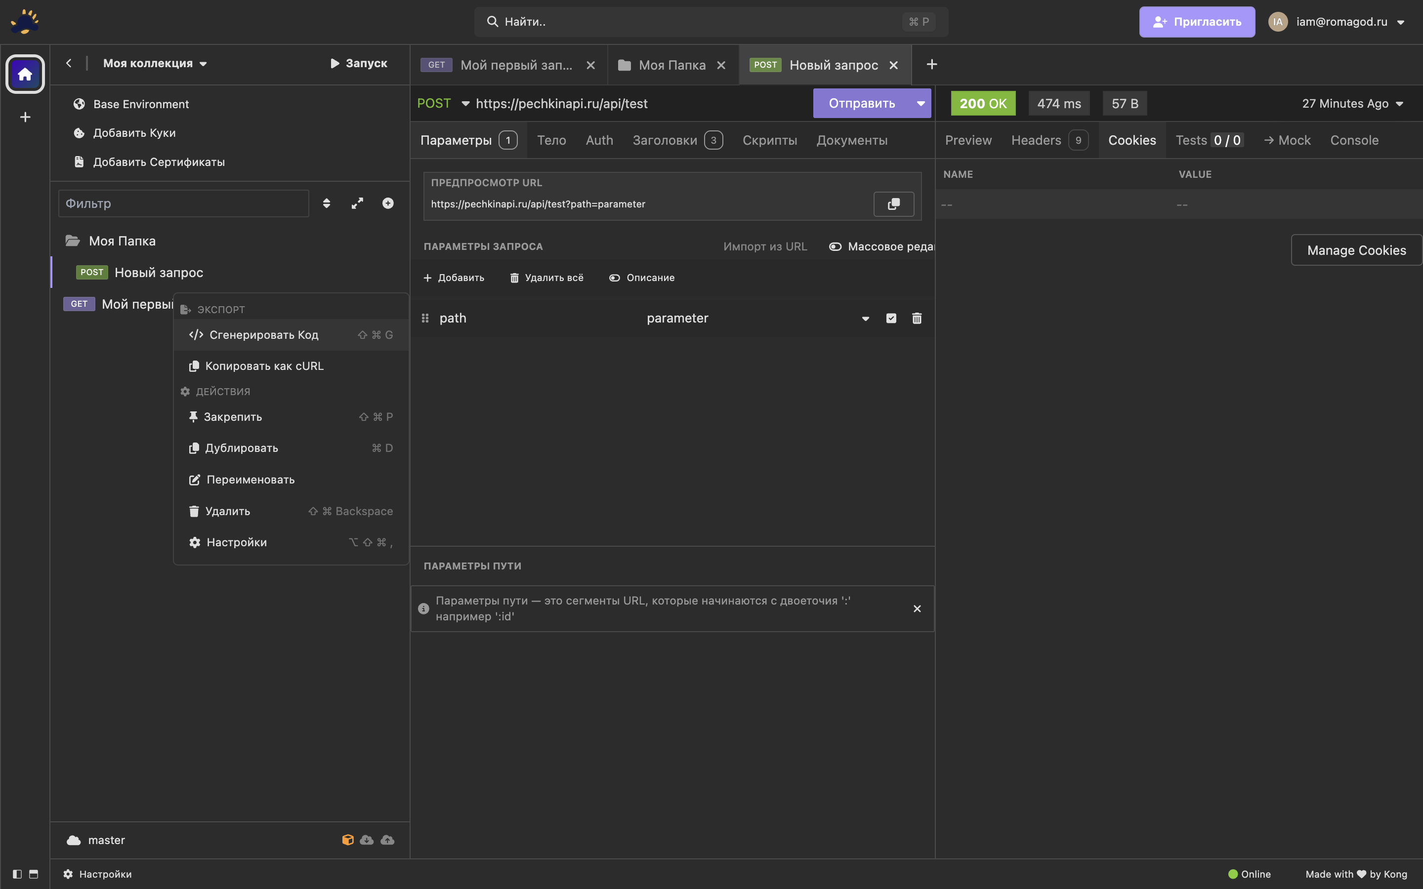Viewport: 1423px width, 889px height.
Task: Click the cloud upload push icon at the bottom
Action: click(x=387, y=840)
